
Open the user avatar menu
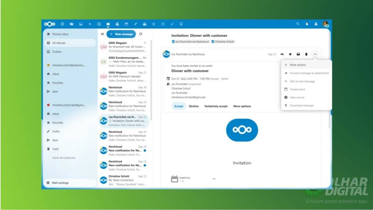325,24
